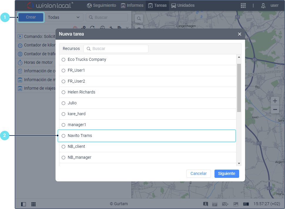The width and height of the screenshot is (285, 209).
Task: Open the vertical three-dot menu
Action: click(x=253, y=6)
